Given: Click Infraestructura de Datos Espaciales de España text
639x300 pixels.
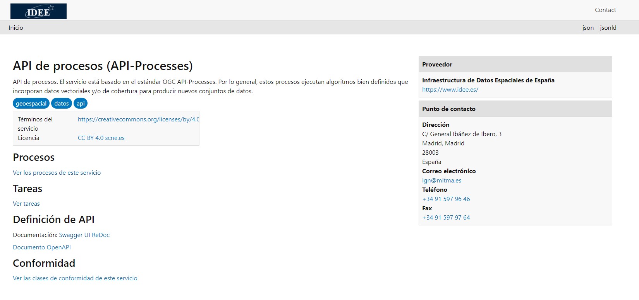Looking at the screenshot, I should [x=488, y=80].
